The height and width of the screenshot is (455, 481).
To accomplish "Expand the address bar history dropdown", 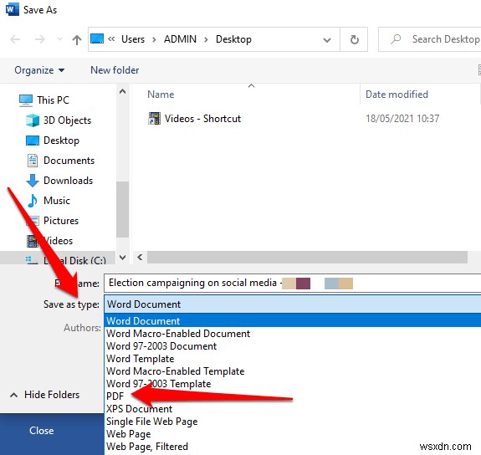I will pyautogui.click(x=327, y=40).
